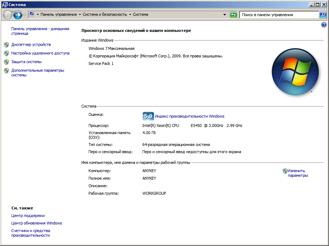Click the ANYKEY value next to Компьютер

click(x=149, y=171)
